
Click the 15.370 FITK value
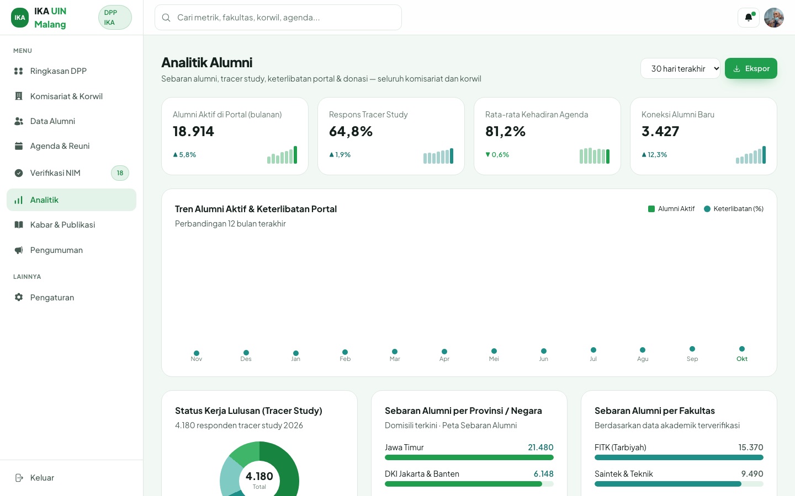pos(751,448)
